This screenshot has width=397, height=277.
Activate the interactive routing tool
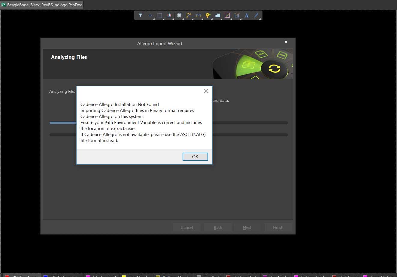tap(189, 15)
